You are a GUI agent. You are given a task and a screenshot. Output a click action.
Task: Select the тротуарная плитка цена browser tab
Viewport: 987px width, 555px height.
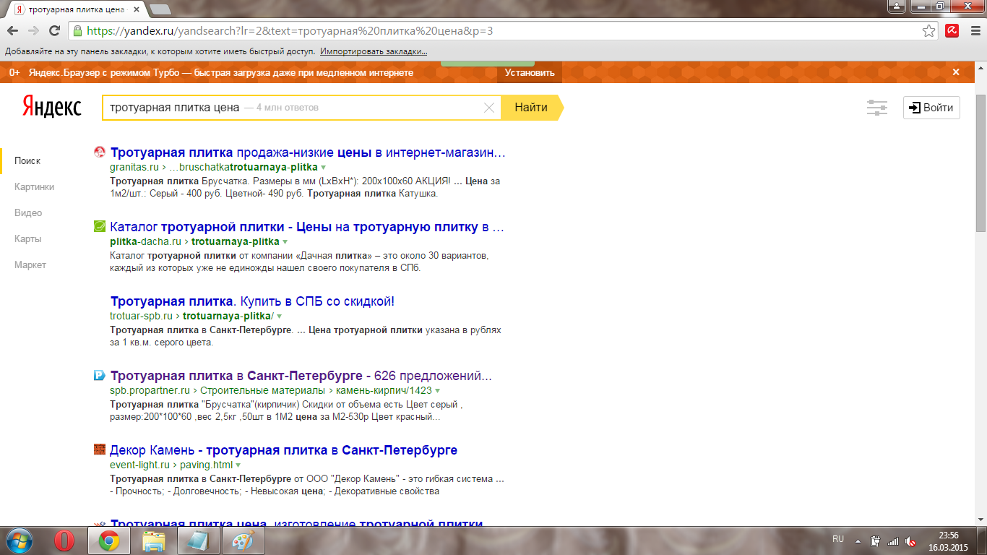(x=78, y=9)
